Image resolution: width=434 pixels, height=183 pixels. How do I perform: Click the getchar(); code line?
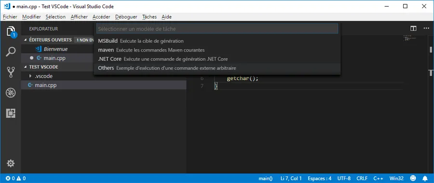243,78
